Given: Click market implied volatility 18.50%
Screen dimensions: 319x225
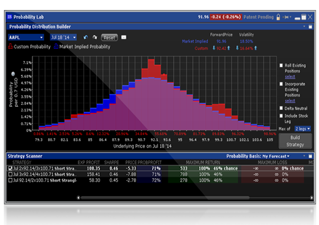Looking at the screenshot, I should coord(246,41).
